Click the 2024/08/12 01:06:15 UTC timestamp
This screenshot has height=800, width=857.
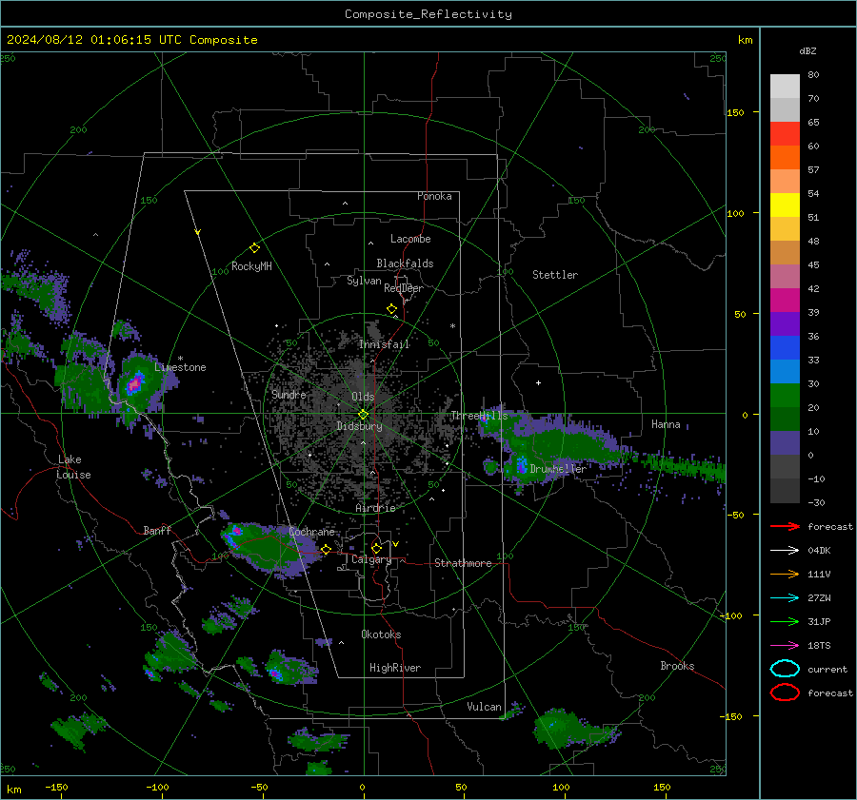coord(93,40)
